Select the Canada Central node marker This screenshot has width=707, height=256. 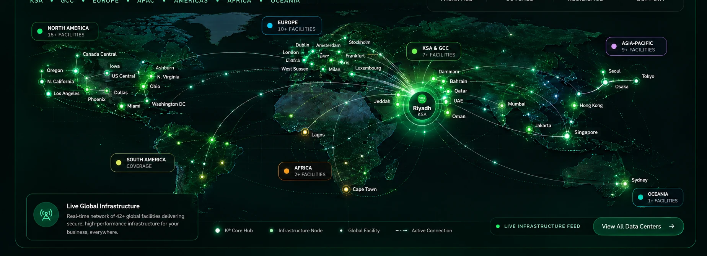(77, 55)
